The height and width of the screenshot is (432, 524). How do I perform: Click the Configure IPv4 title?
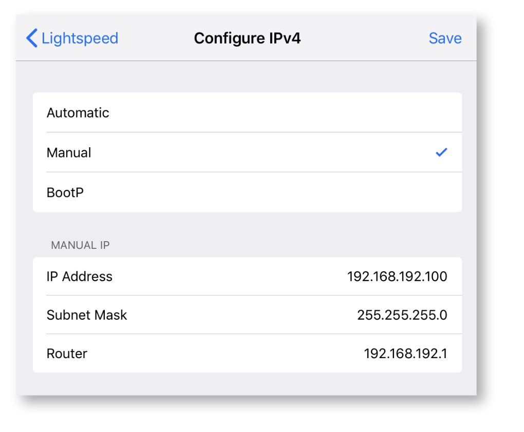pyautogui.click(x=247, y=38)
